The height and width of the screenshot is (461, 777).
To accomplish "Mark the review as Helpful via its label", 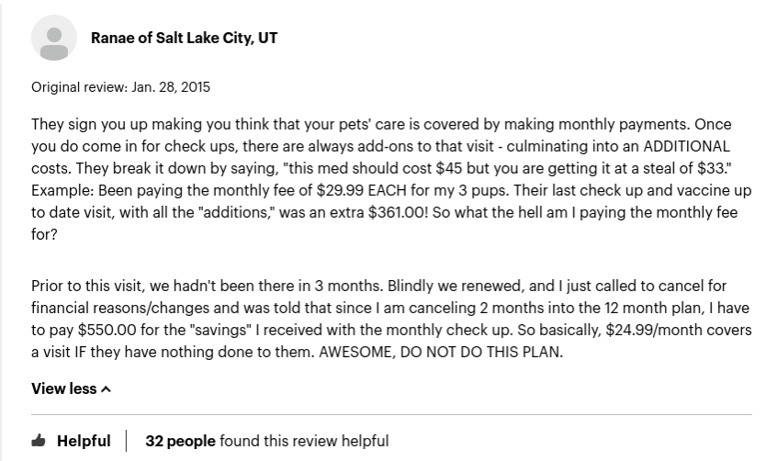I will [84, 441].
